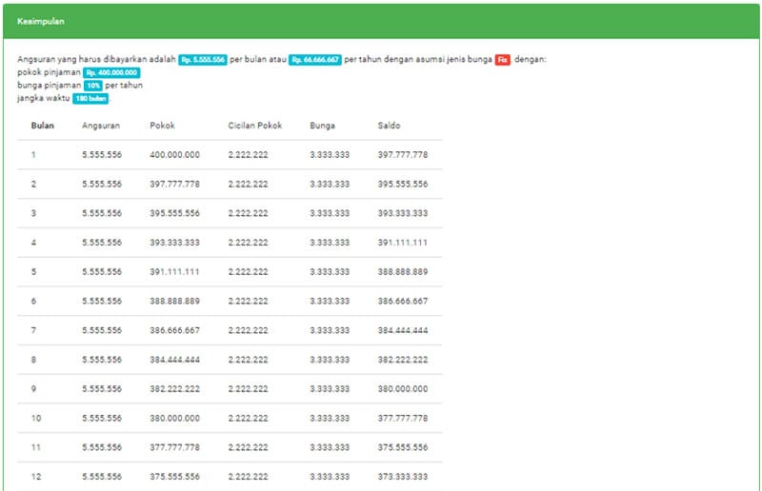Click the 10% loan interest badge
This screenshot has width=762, height=491.
pos(92,85)
